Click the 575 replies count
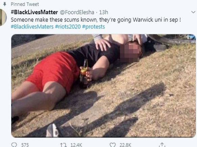 [25, 145]
